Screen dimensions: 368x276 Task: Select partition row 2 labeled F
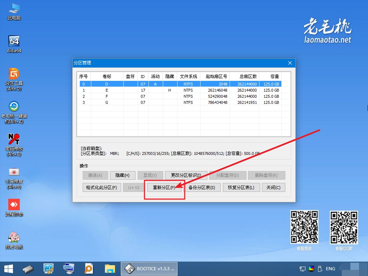(180, 96)
